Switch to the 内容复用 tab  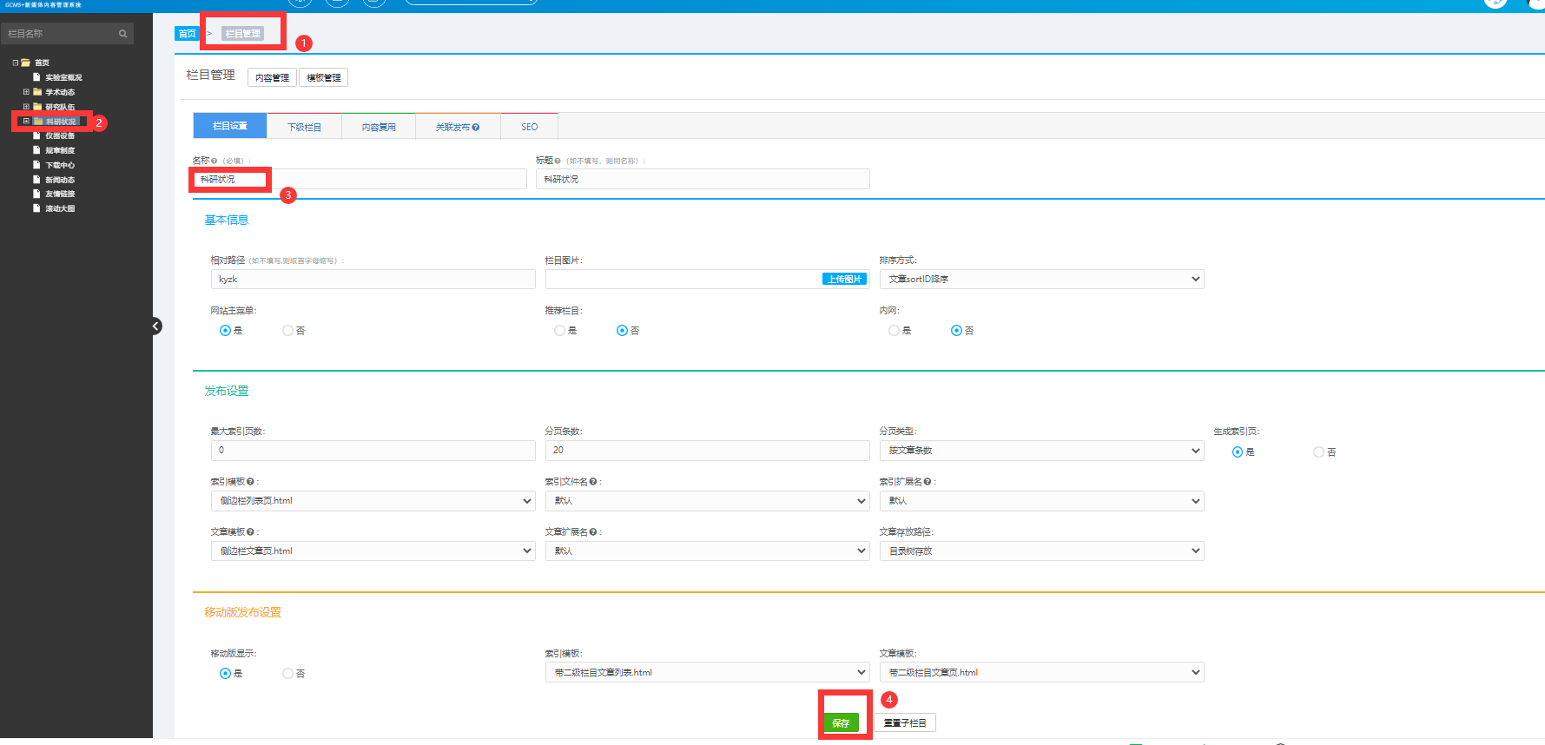click(379, 127)
